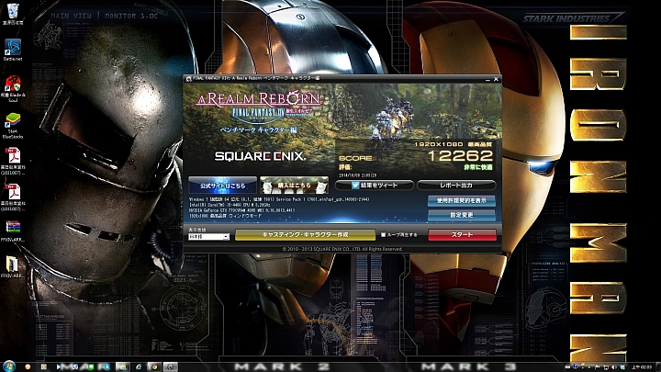This screenshot has height=372, width=661.
Task: Open Internet Explorer from the taskbar
Action: pos(139,366)
